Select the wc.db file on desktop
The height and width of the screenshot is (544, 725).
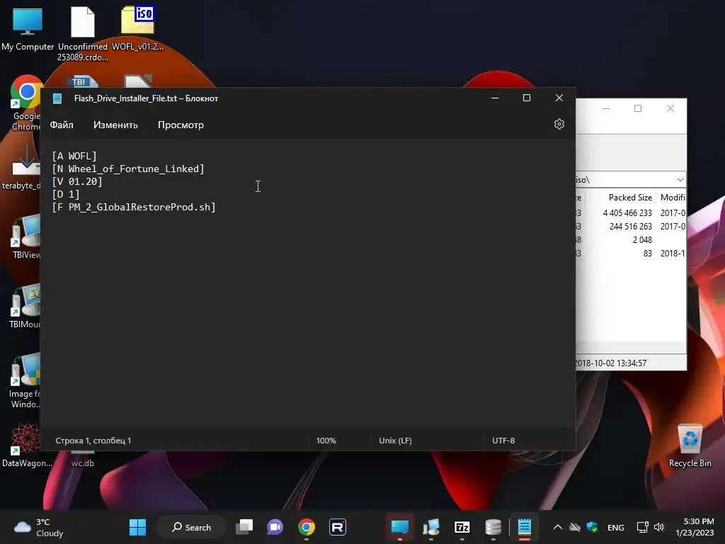pos(82,460)
